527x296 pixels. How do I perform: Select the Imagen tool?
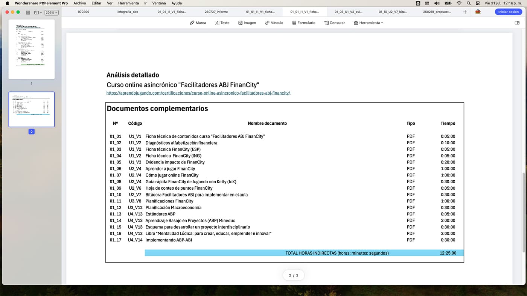pyautogui.click(x=247, y=23)
